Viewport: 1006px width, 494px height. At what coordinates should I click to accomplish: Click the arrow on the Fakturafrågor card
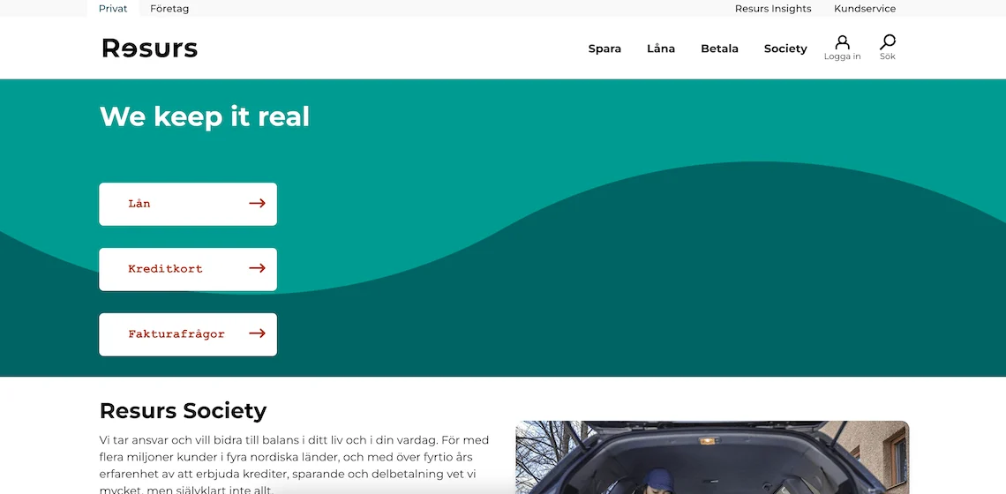coord(258,333)
